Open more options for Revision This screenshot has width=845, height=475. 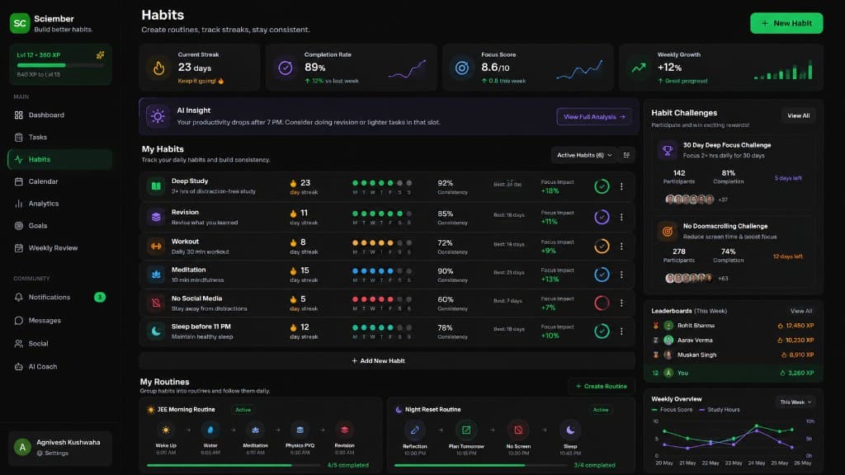(621, 217)
